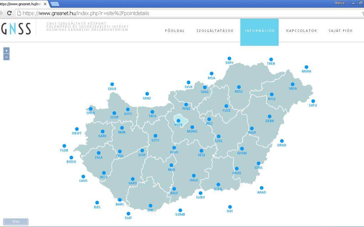The width and height of the screenshot is (364, 227).
Task: Select the BODO station marker
Action: [71, 158]
